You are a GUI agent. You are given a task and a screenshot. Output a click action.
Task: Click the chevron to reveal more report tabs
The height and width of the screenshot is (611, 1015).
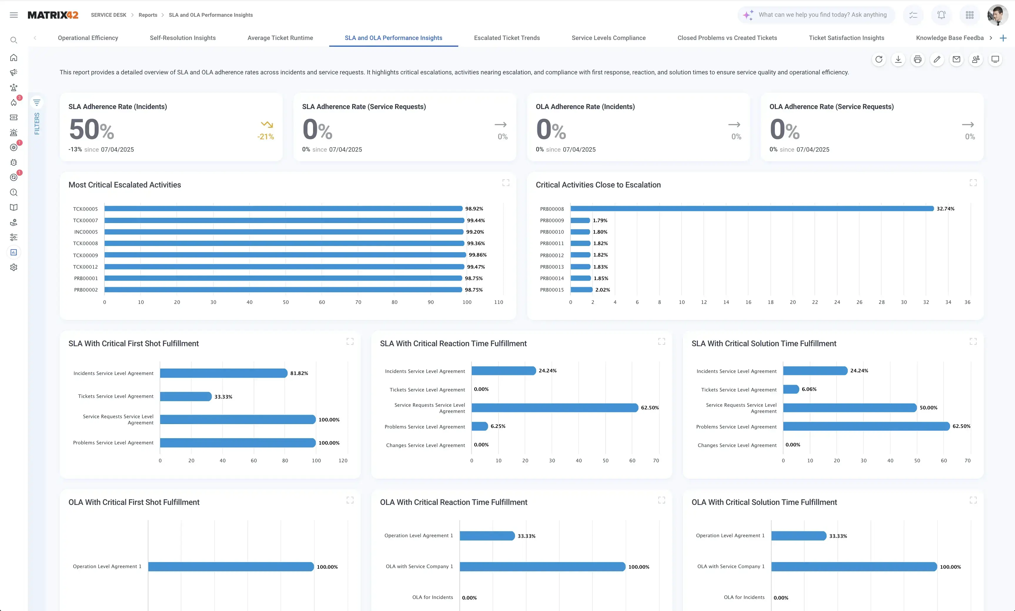pos(991,37)
